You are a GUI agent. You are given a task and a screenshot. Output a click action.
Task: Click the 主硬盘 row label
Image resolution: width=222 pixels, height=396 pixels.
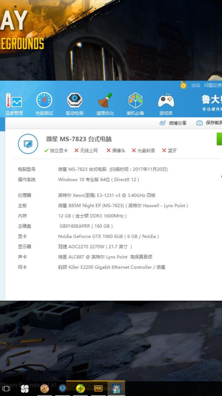(25, 226)
